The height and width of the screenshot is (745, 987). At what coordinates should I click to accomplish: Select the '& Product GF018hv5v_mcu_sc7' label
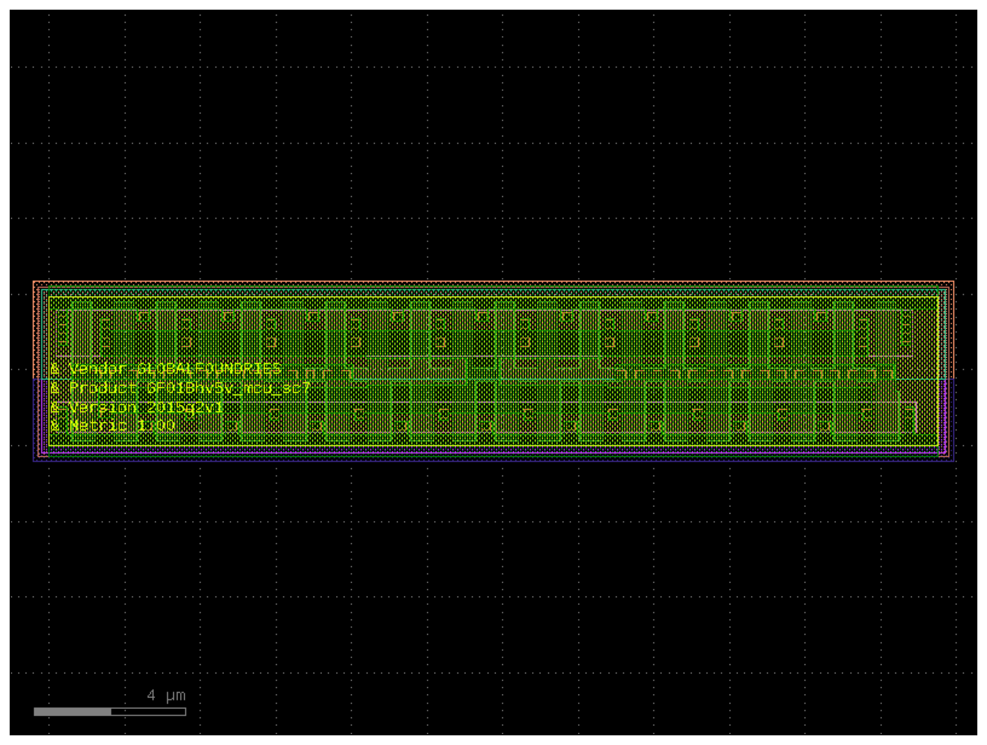pos(181,388)
